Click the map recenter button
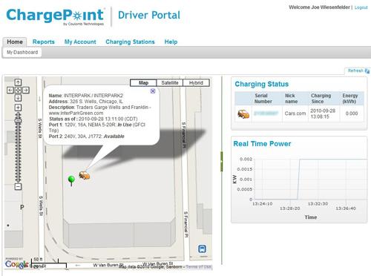This screenshot has width=371, height=276. 18,90
